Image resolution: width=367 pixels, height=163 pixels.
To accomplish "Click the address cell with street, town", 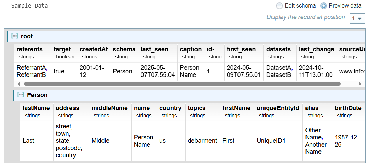I will tap(69, 141).
